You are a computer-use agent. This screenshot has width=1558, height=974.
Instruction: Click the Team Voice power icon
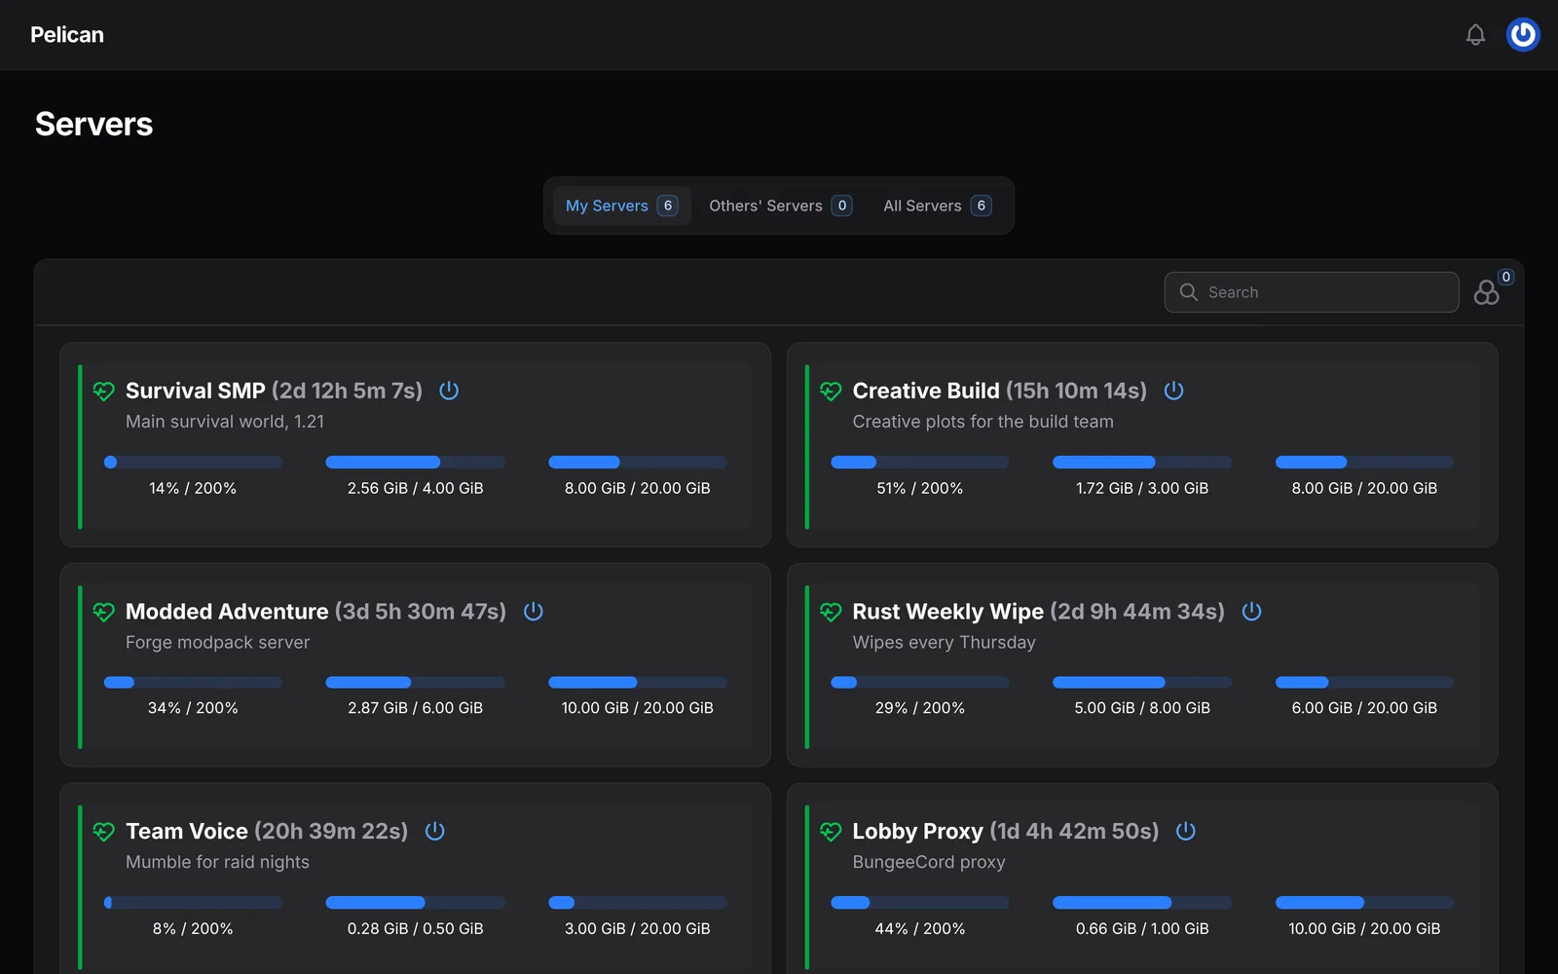[434, 831]
